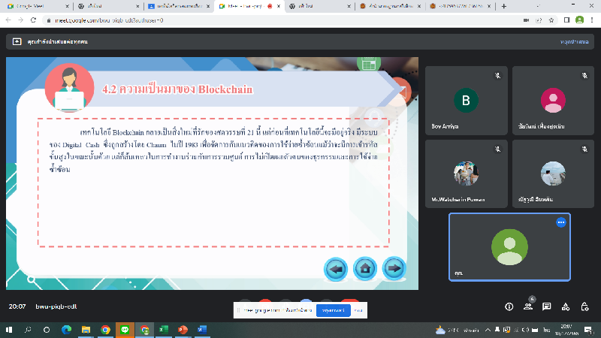The image size is (601, 338).
Task: Open the meeting details info icon
Action: [509, 306]
